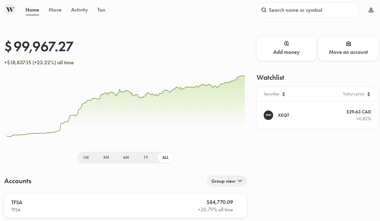Click the Add money coin icon
Image resolution: width=380 pixels, height=221 pixels.
point(287,44)
